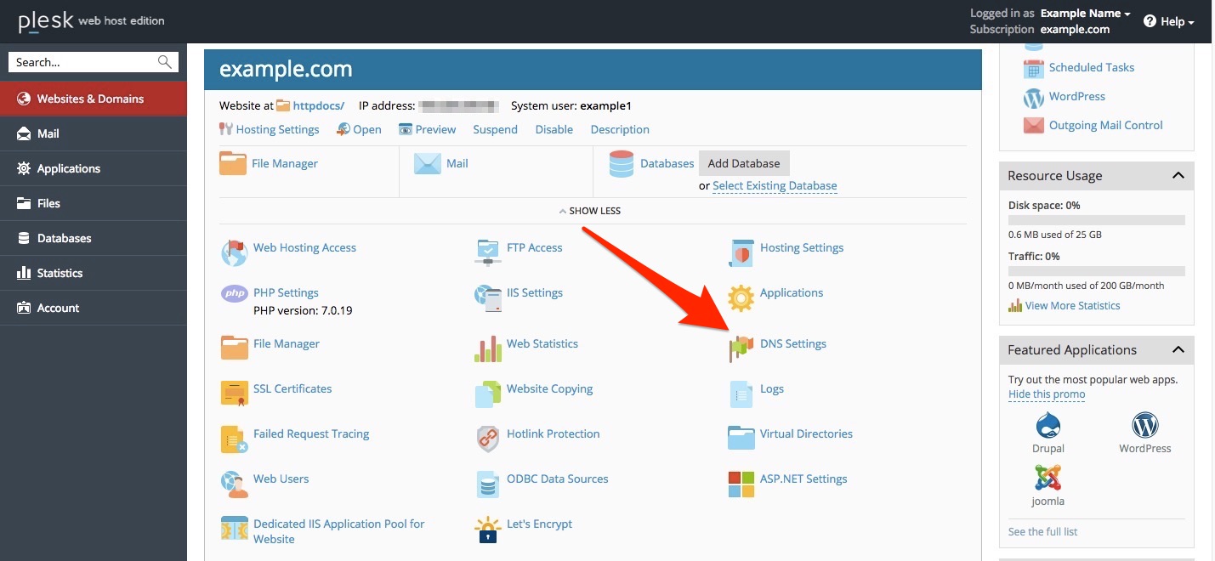1215x561 pixels.
Task: Click the Virtual Directories folder icon
Action: point(741,439)
